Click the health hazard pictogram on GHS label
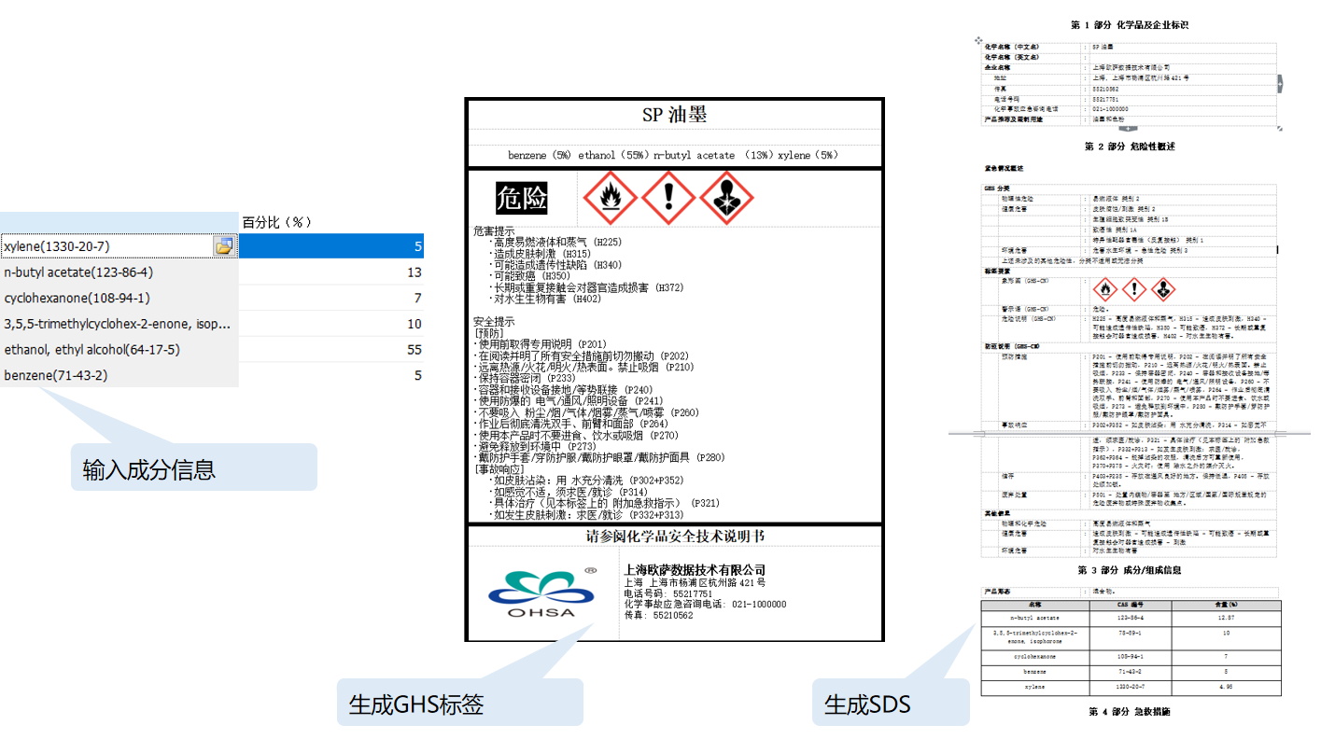The height and width of the screenshot is (739, 1321). pyautogui.click(x=726, y=198)
